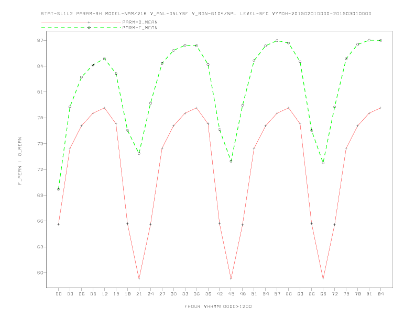Click the x-axis label FHOUR VHHMM: 0000>1200
Image resolution: width=415 pixels, height=320 pixels.
pos(218,306)
